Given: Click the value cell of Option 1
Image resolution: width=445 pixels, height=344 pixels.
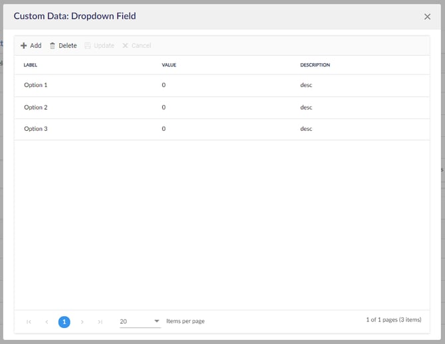Looking at the screenshot, I should 164,86.
